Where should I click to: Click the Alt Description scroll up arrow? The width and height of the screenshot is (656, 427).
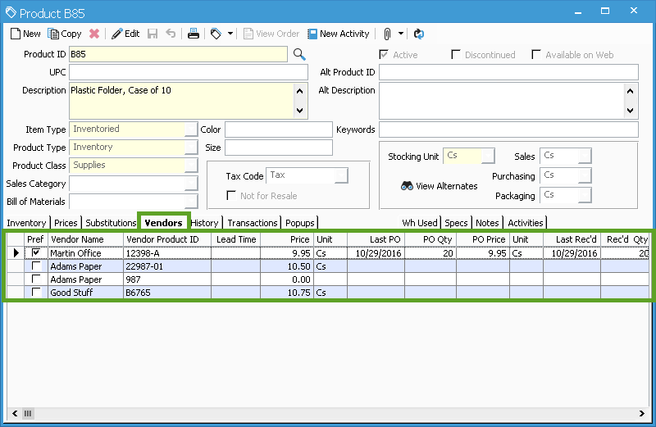[630, 91]
